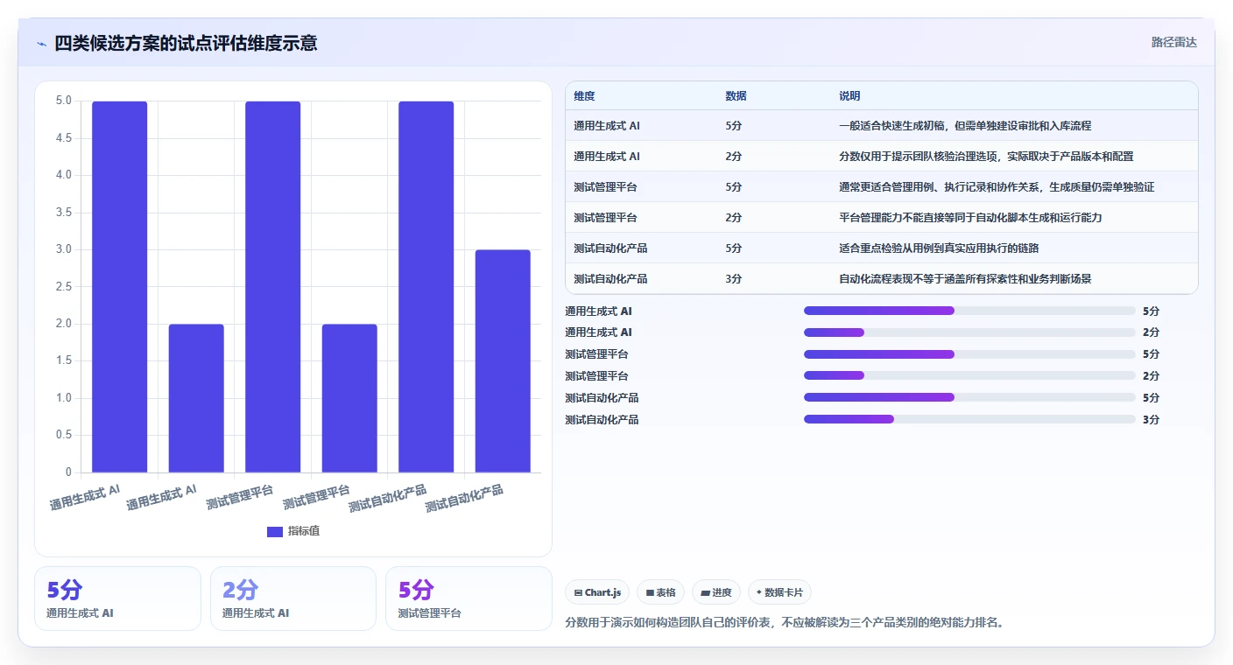Screen dimensions: 1233x665
Task: Select the cell 通常更适合管理用例、执行记录和协作关系
Action: 997,187
